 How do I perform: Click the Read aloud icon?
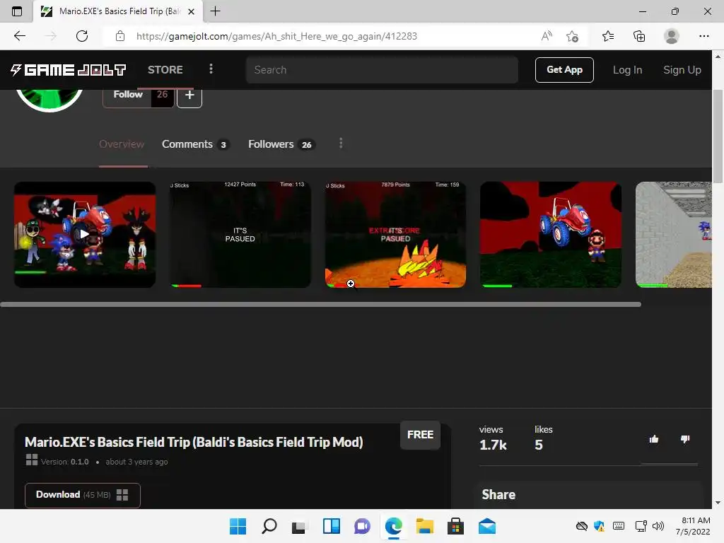click(547, 36)
